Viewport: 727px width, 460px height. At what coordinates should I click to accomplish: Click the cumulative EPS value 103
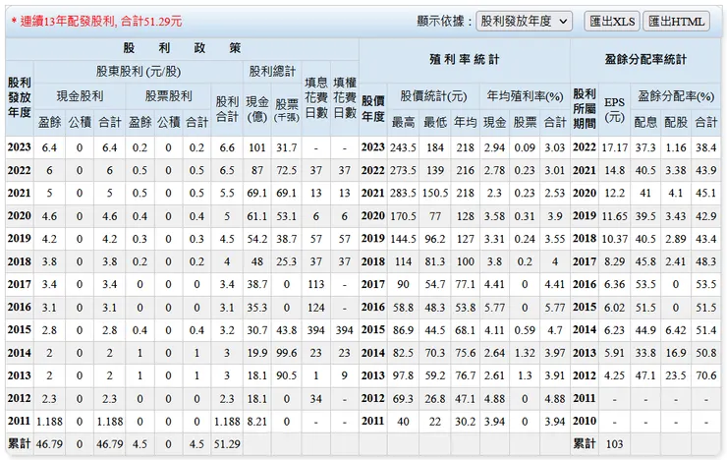tap(614, 444)
